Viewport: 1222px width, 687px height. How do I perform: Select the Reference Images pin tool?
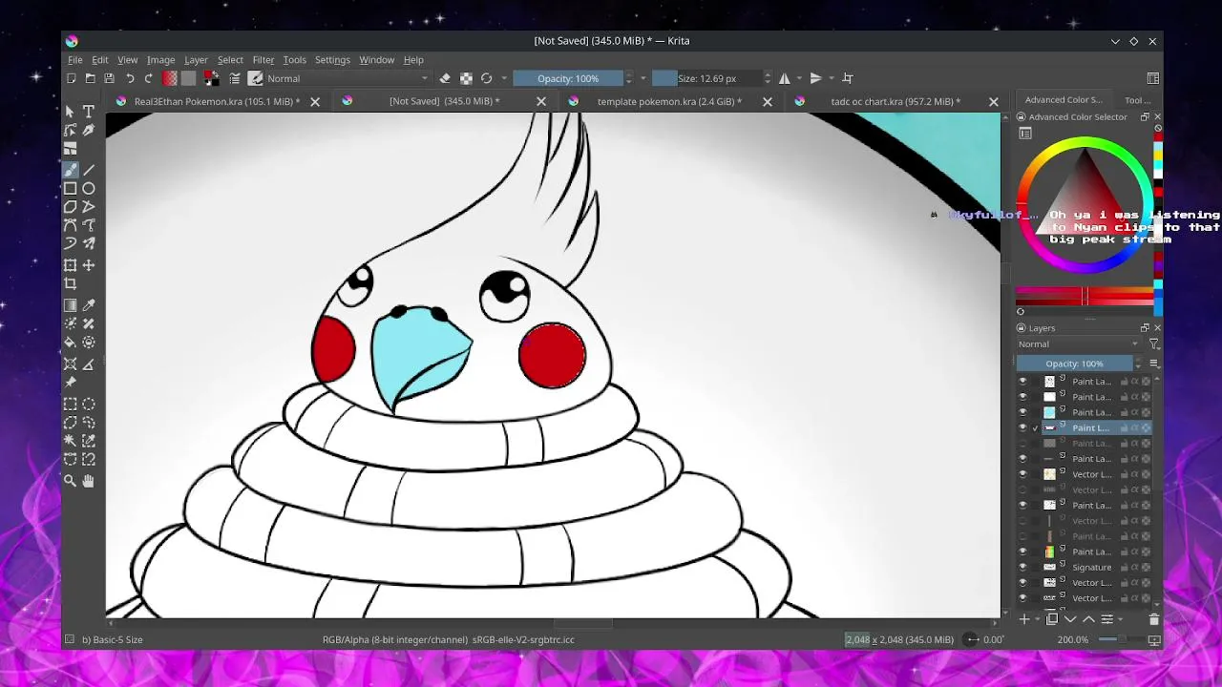coord(70,382)
